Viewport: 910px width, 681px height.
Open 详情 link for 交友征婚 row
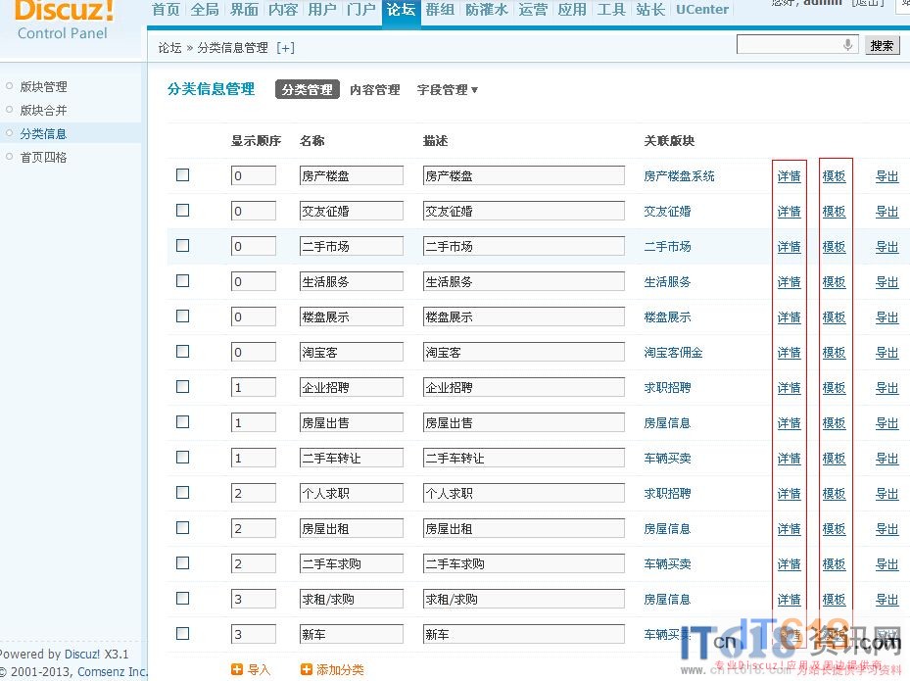(x=789, y=212)
